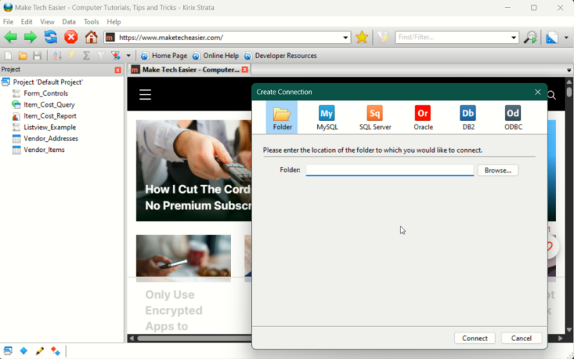Close the Project panel with red X

118,70
